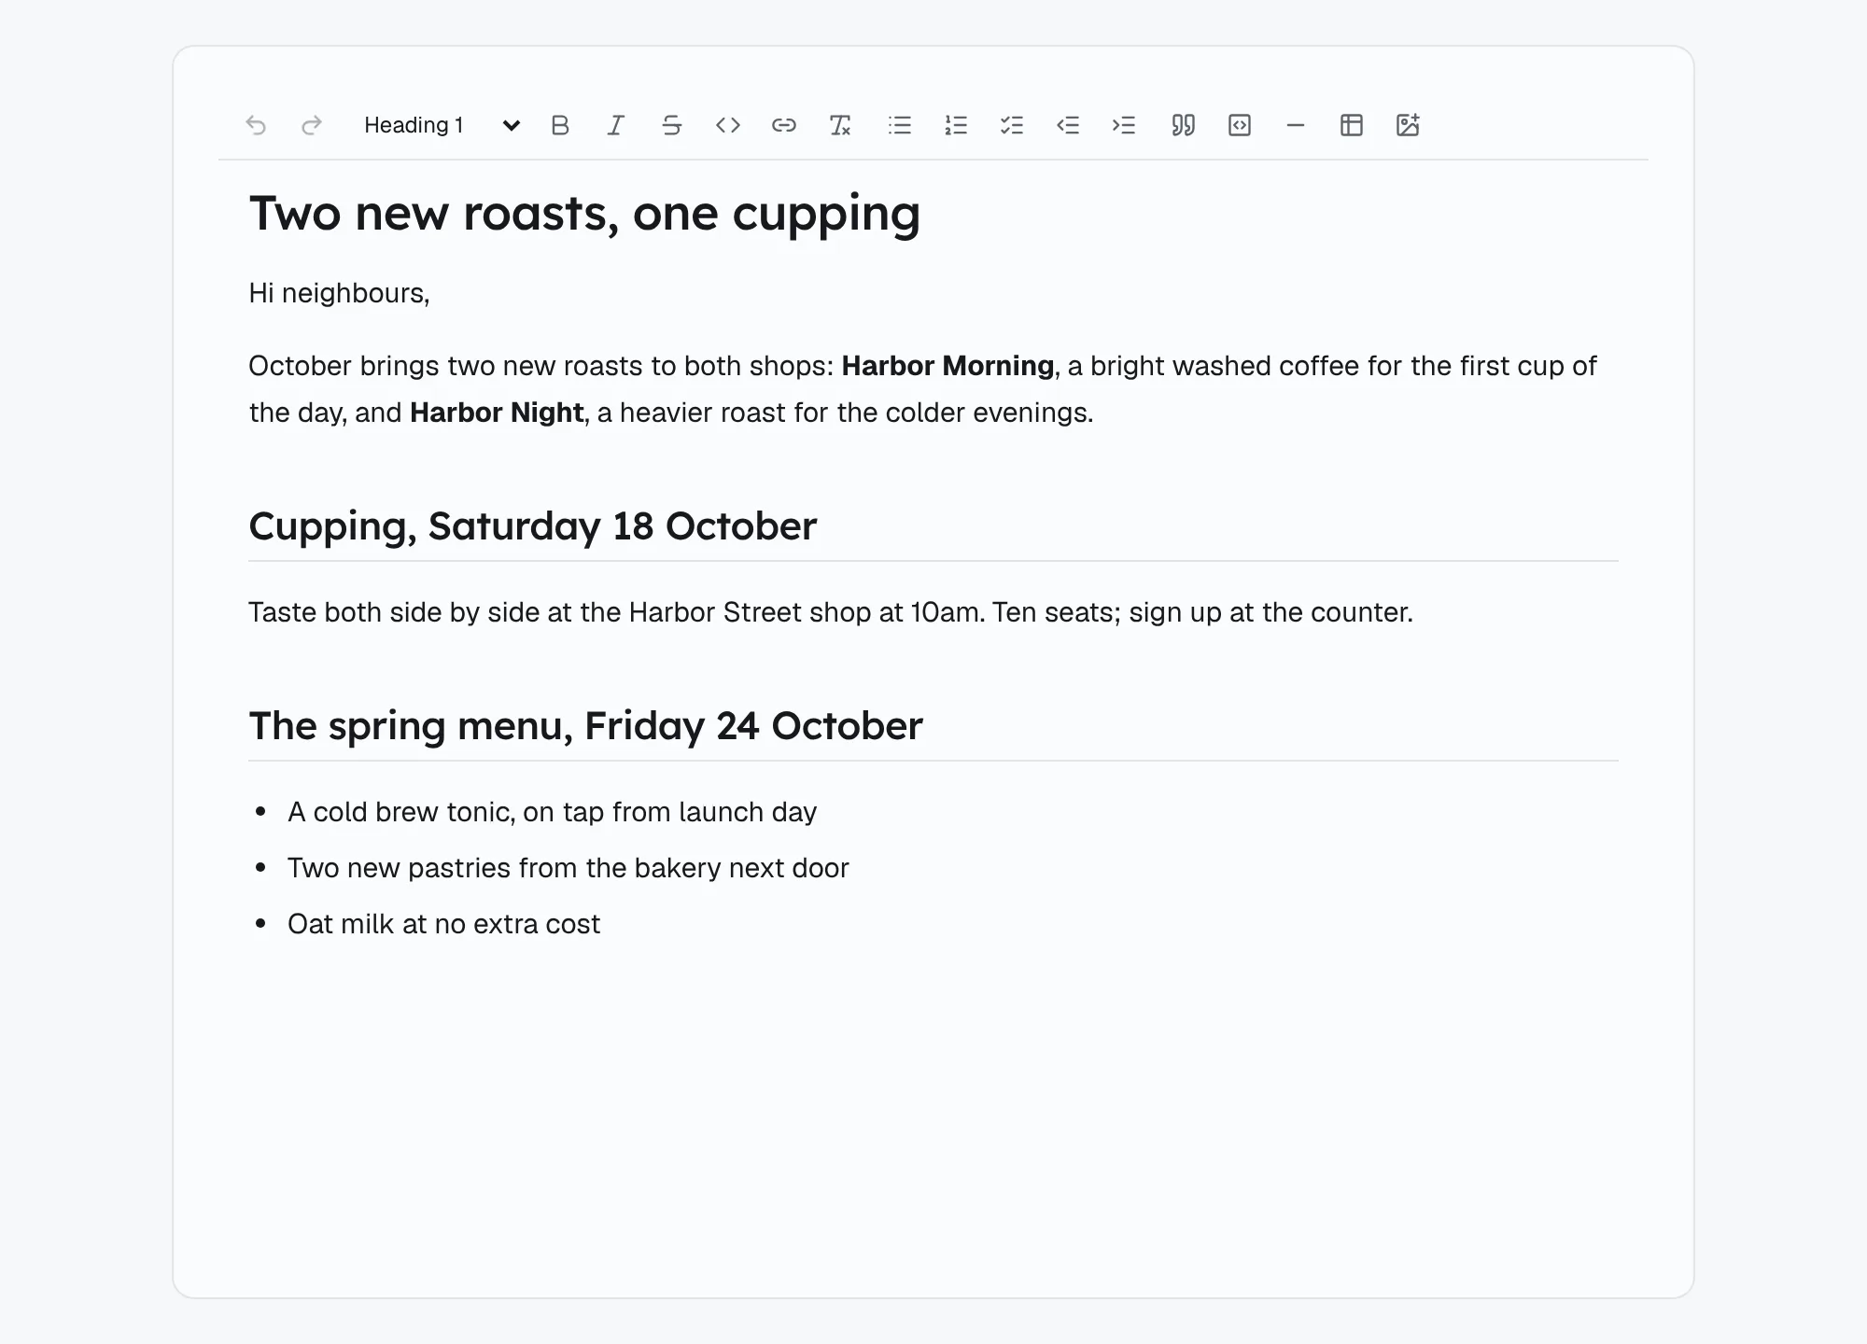Click the title 'Two new roasts, one cupping'

pos(584,214)
